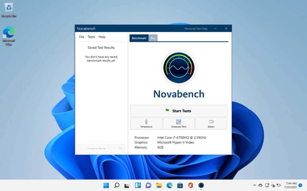Image resolution: width=307 pixels, height=191 pixels.
Task: Click the Novabench gauge logo
Action: click(179, 68)
